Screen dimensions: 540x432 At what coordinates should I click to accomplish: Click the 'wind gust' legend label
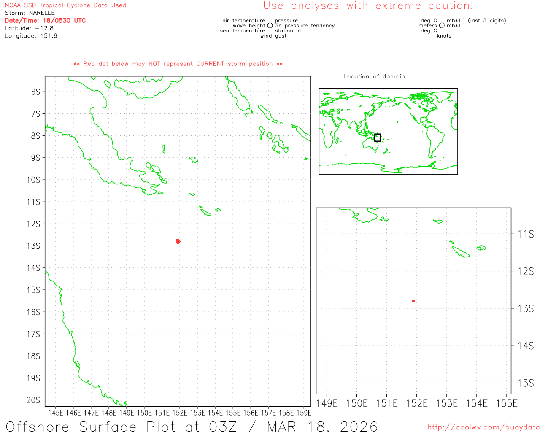tap(273, 36)
